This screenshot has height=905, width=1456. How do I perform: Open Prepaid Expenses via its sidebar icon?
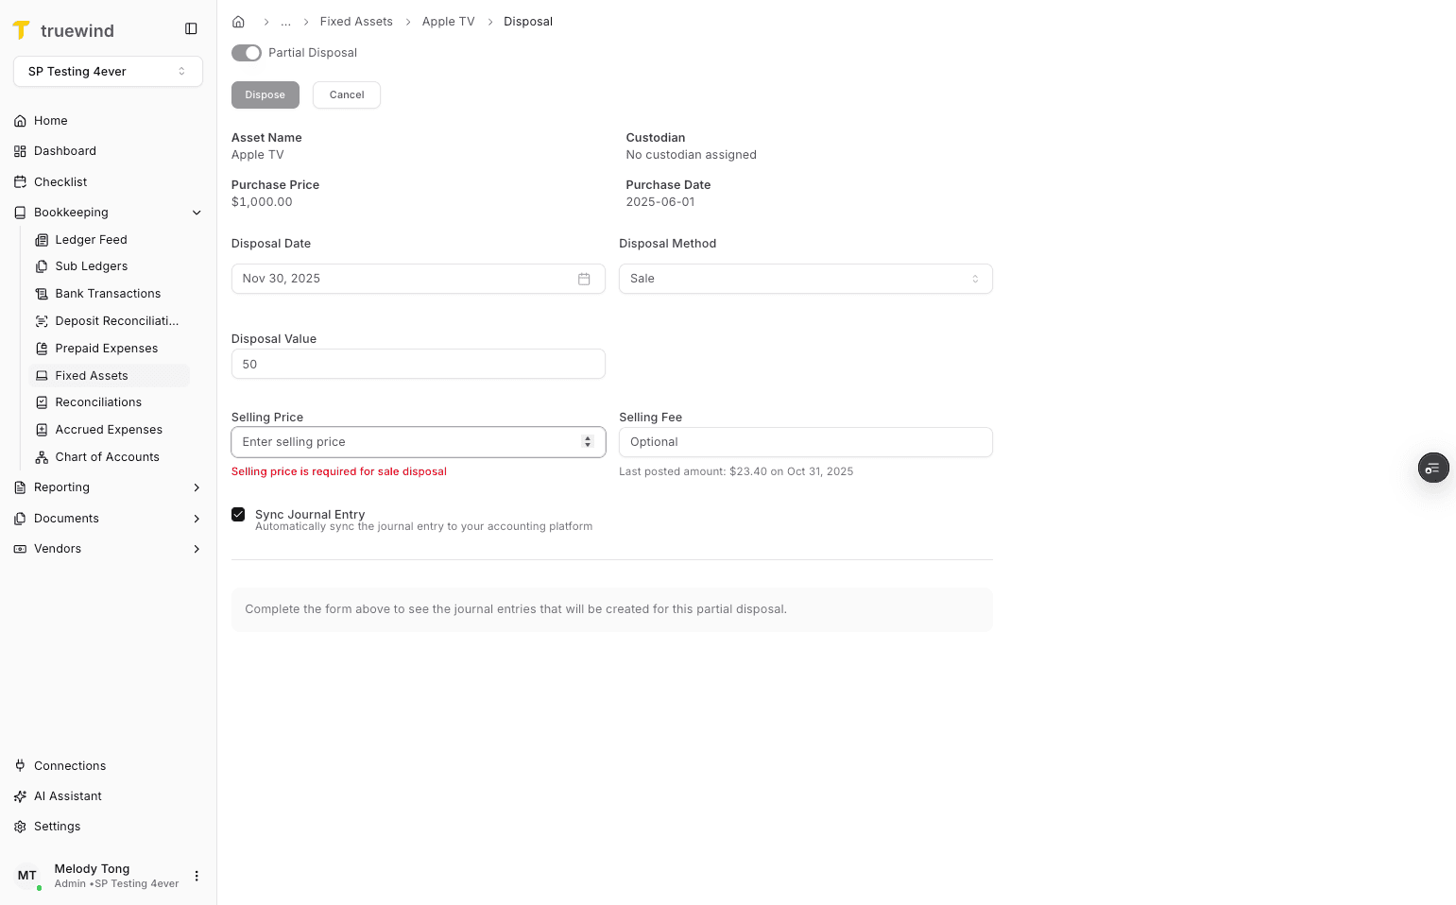(43, 348)
